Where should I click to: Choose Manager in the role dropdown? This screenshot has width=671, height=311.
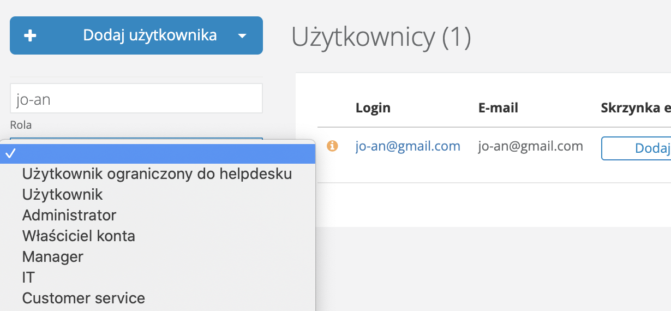(x=53, y=256)
